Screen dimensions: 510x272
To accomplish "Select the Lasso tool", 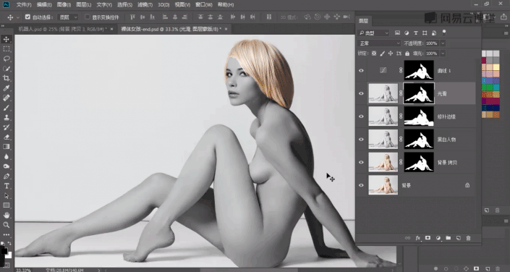I will click(7, 59).
